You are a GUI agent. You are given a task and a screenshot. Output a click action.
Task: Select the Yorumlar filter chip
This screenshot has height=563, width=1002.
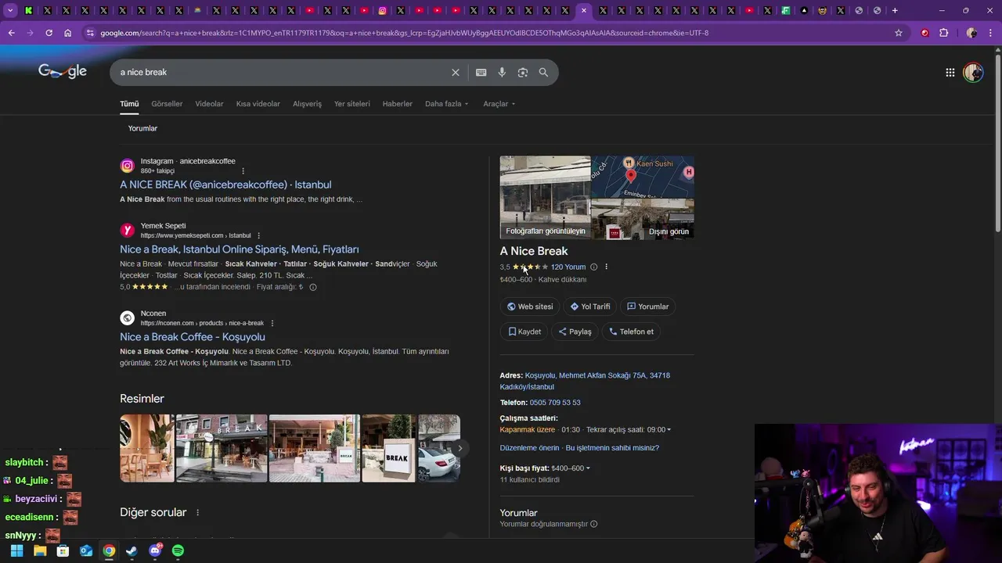142,128
